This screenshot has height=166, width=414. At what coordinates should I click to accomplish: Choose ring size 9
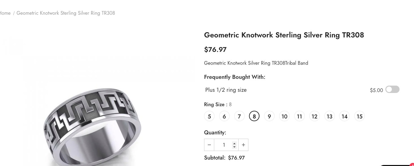tap(269, 116)
